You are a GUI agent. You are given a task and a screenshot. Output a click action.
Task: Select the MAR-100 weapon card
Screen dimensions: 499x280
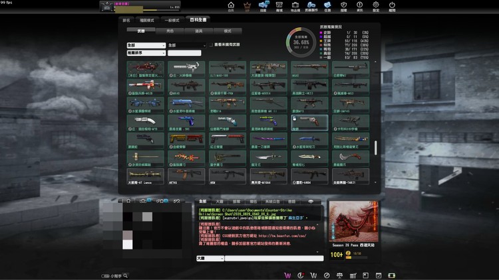[x=228, y=69]
